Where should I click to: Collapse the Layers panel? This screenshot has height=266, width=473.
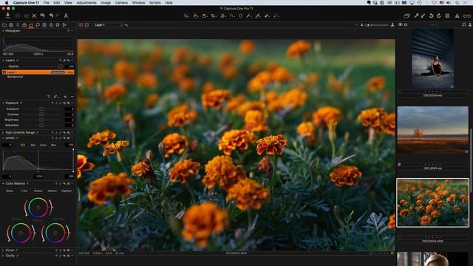3,61
